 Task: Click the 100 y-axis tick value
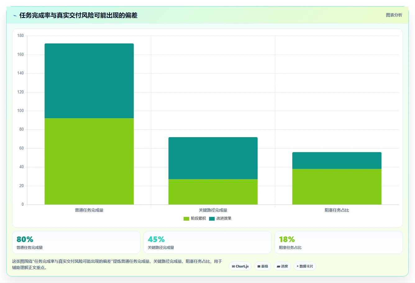[21, 111]
